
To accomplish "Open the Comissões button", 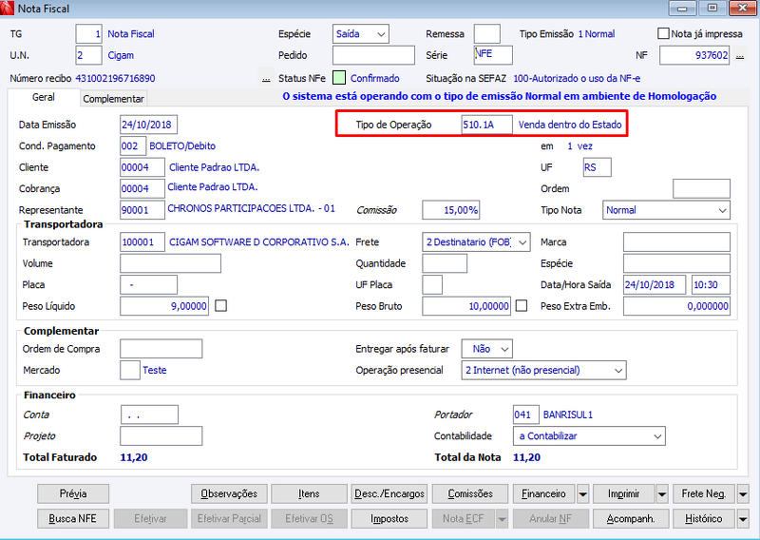I will 470,494.
